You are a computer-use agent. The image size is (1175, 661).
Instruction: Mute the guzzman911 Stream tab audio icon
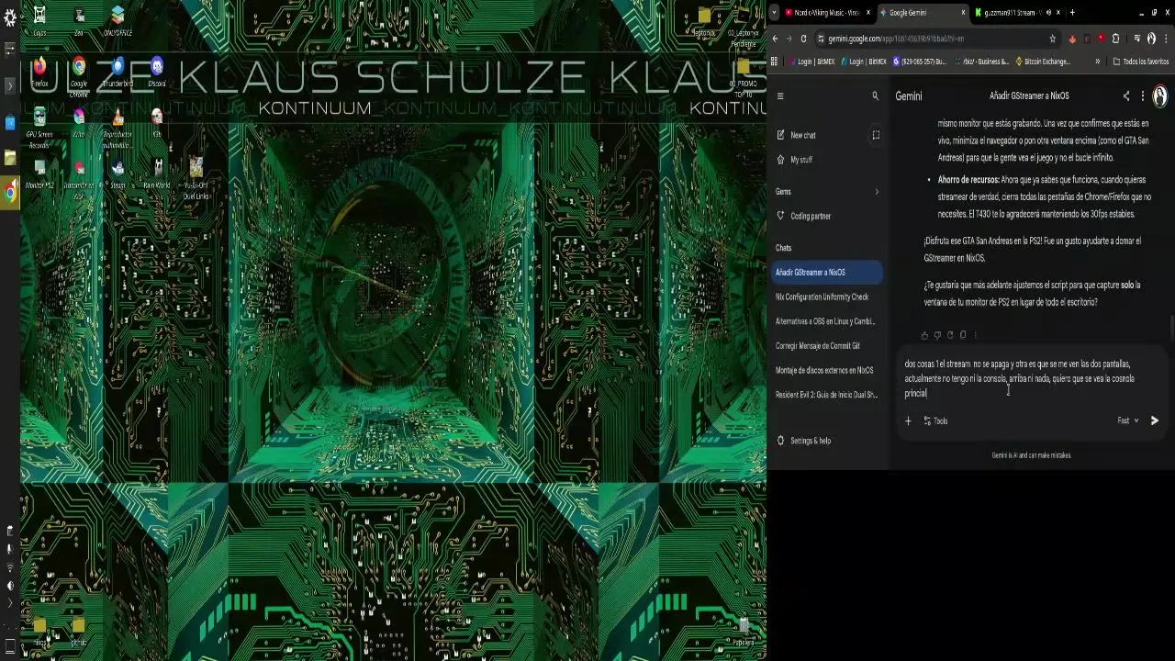pos(1048,13)
